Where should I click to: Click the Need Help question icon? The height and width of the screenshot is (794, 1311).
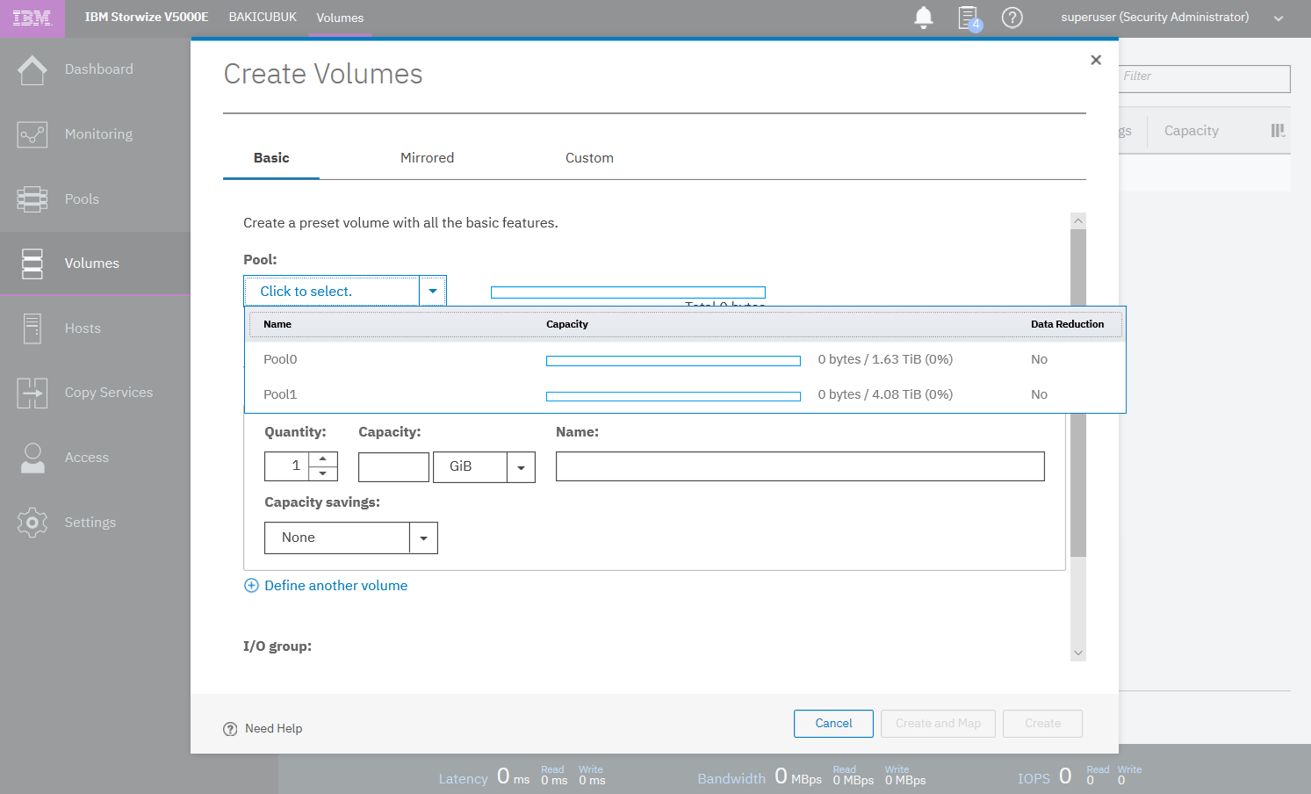(x=230, y=729)
